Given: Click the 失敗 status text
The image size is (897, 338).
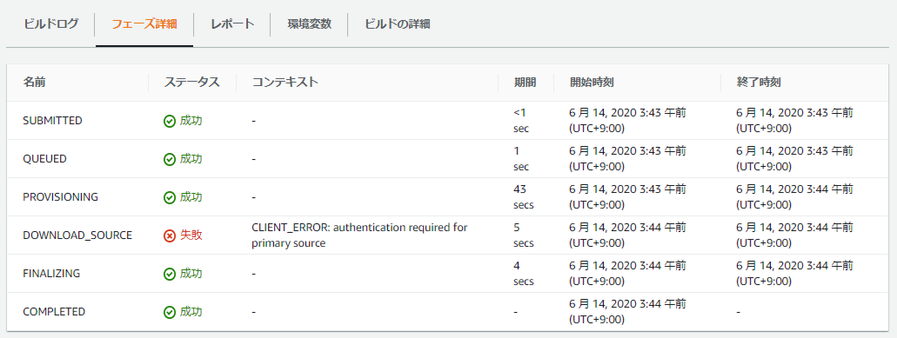Looking at the screenshot, I should [x=191, y=235].
